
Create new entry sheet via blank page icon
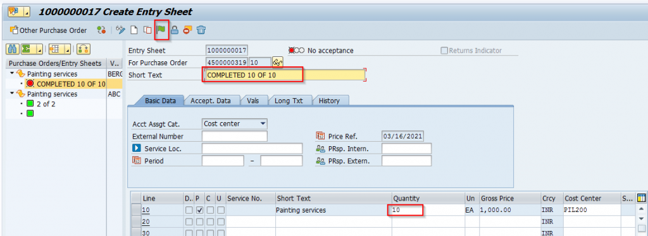pyautogui.click(x=134, y=30)
